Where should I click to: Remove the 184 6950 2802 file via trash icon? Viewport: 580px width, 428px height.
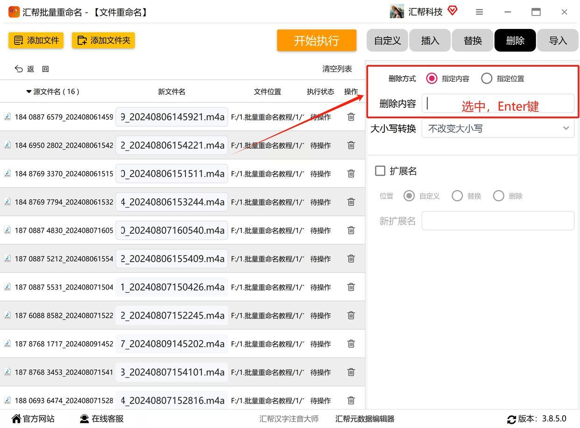(351, 145)
